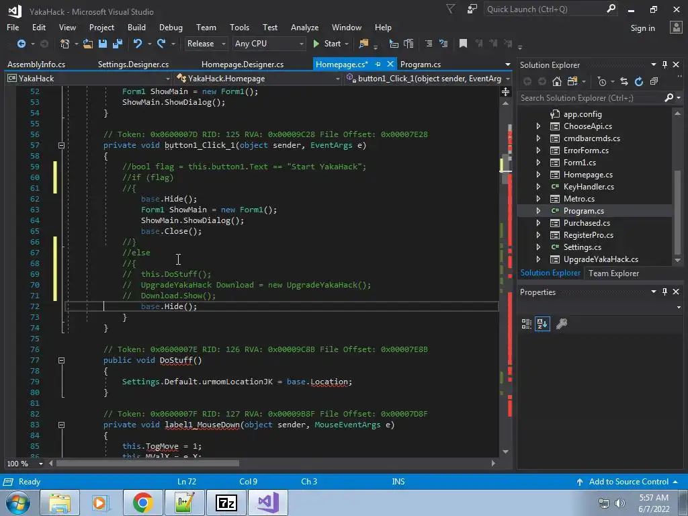Image resolution: width=688 pixels, height=516 pixels.
Task: Expand the ChooseApi.cs tree node
Action: 538,126
